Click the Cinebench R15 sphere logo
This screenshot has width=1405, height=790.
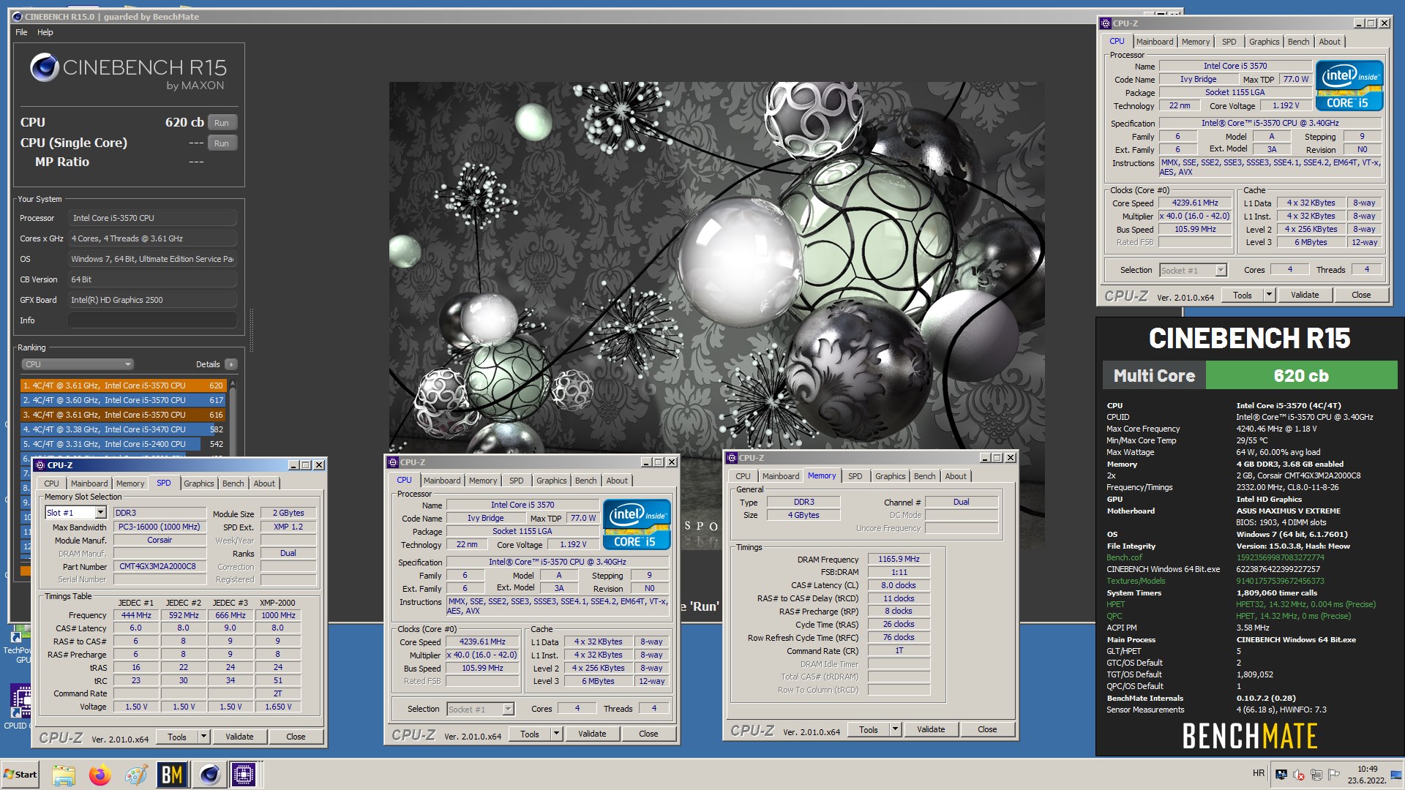(44, 68)
